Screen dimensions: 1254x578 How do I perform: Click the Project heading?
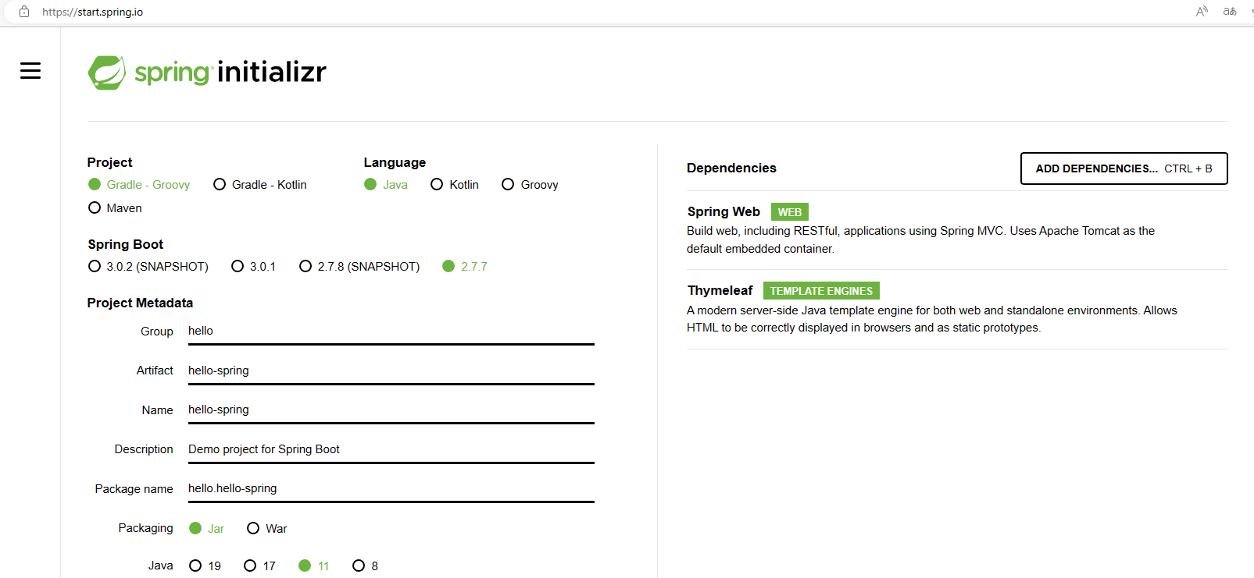(x=110, y=163)
